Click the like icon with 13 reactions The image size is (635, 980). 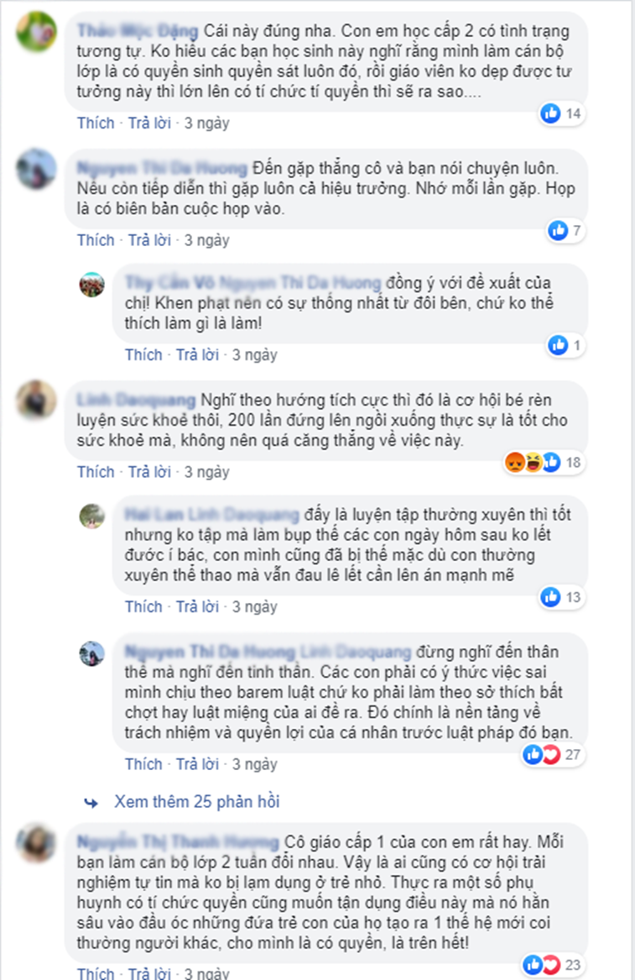coord(551,597)
